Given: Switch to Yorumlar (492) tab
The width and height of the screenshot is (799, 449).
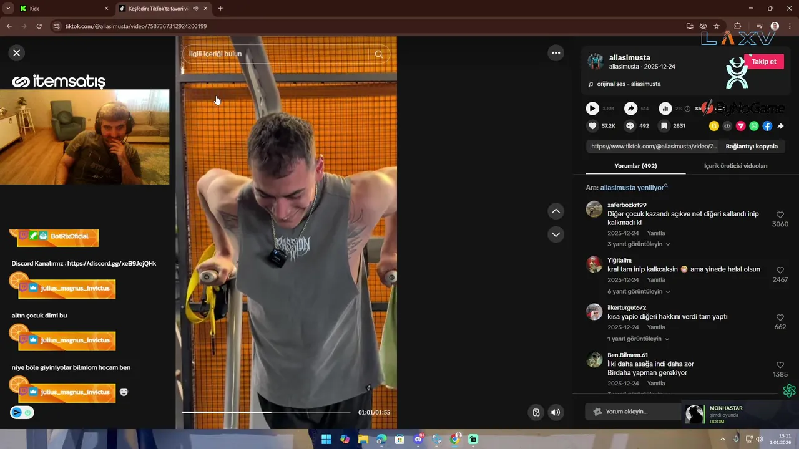Looking at the screenshot, I should 635,166.
